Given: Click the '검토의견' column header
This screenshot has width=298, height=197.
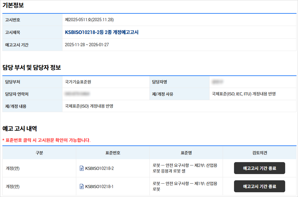Looking at the screenshot, I should (x=260, y=153).
